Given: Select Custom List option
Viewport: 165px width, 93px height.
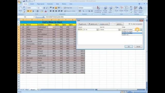Looking at the screenshot, I should (132, 35).
